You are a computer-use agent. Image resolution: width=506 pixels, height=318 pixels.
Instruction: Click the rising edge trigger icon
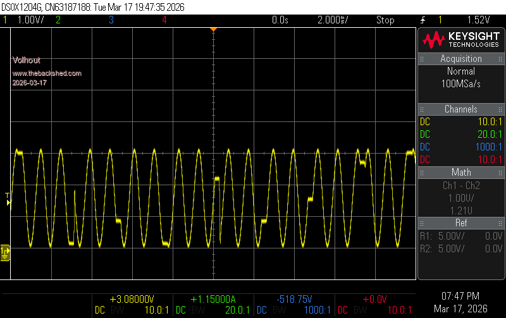click(x=422, y=20)
